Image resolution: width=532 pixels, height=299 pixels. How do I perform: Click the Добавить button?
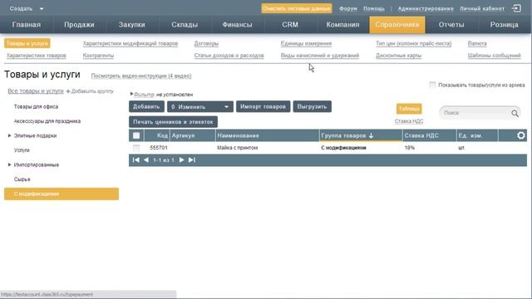click(146, 107)
